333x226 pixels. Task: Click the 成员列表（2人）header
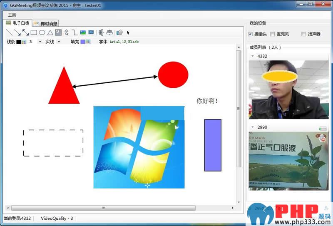pos(265,47)
